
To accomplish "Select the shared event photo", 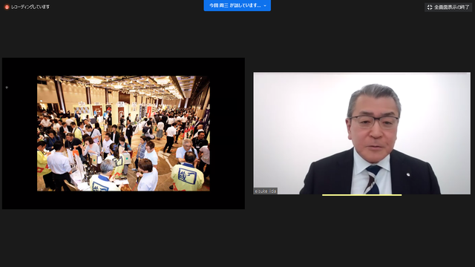I will click(123, 133).
